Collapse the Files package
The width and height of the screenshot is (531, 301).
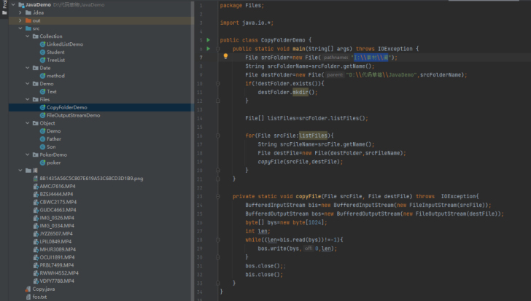(28, 99)
